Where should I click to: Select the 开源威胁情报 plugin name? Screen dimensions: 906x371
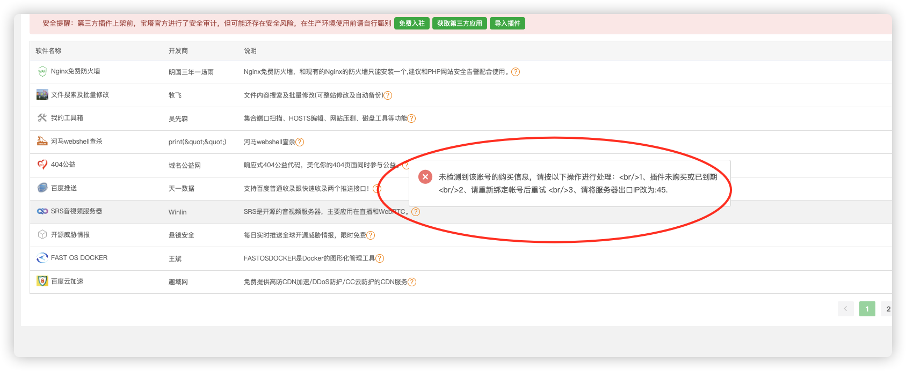[70, 235]
